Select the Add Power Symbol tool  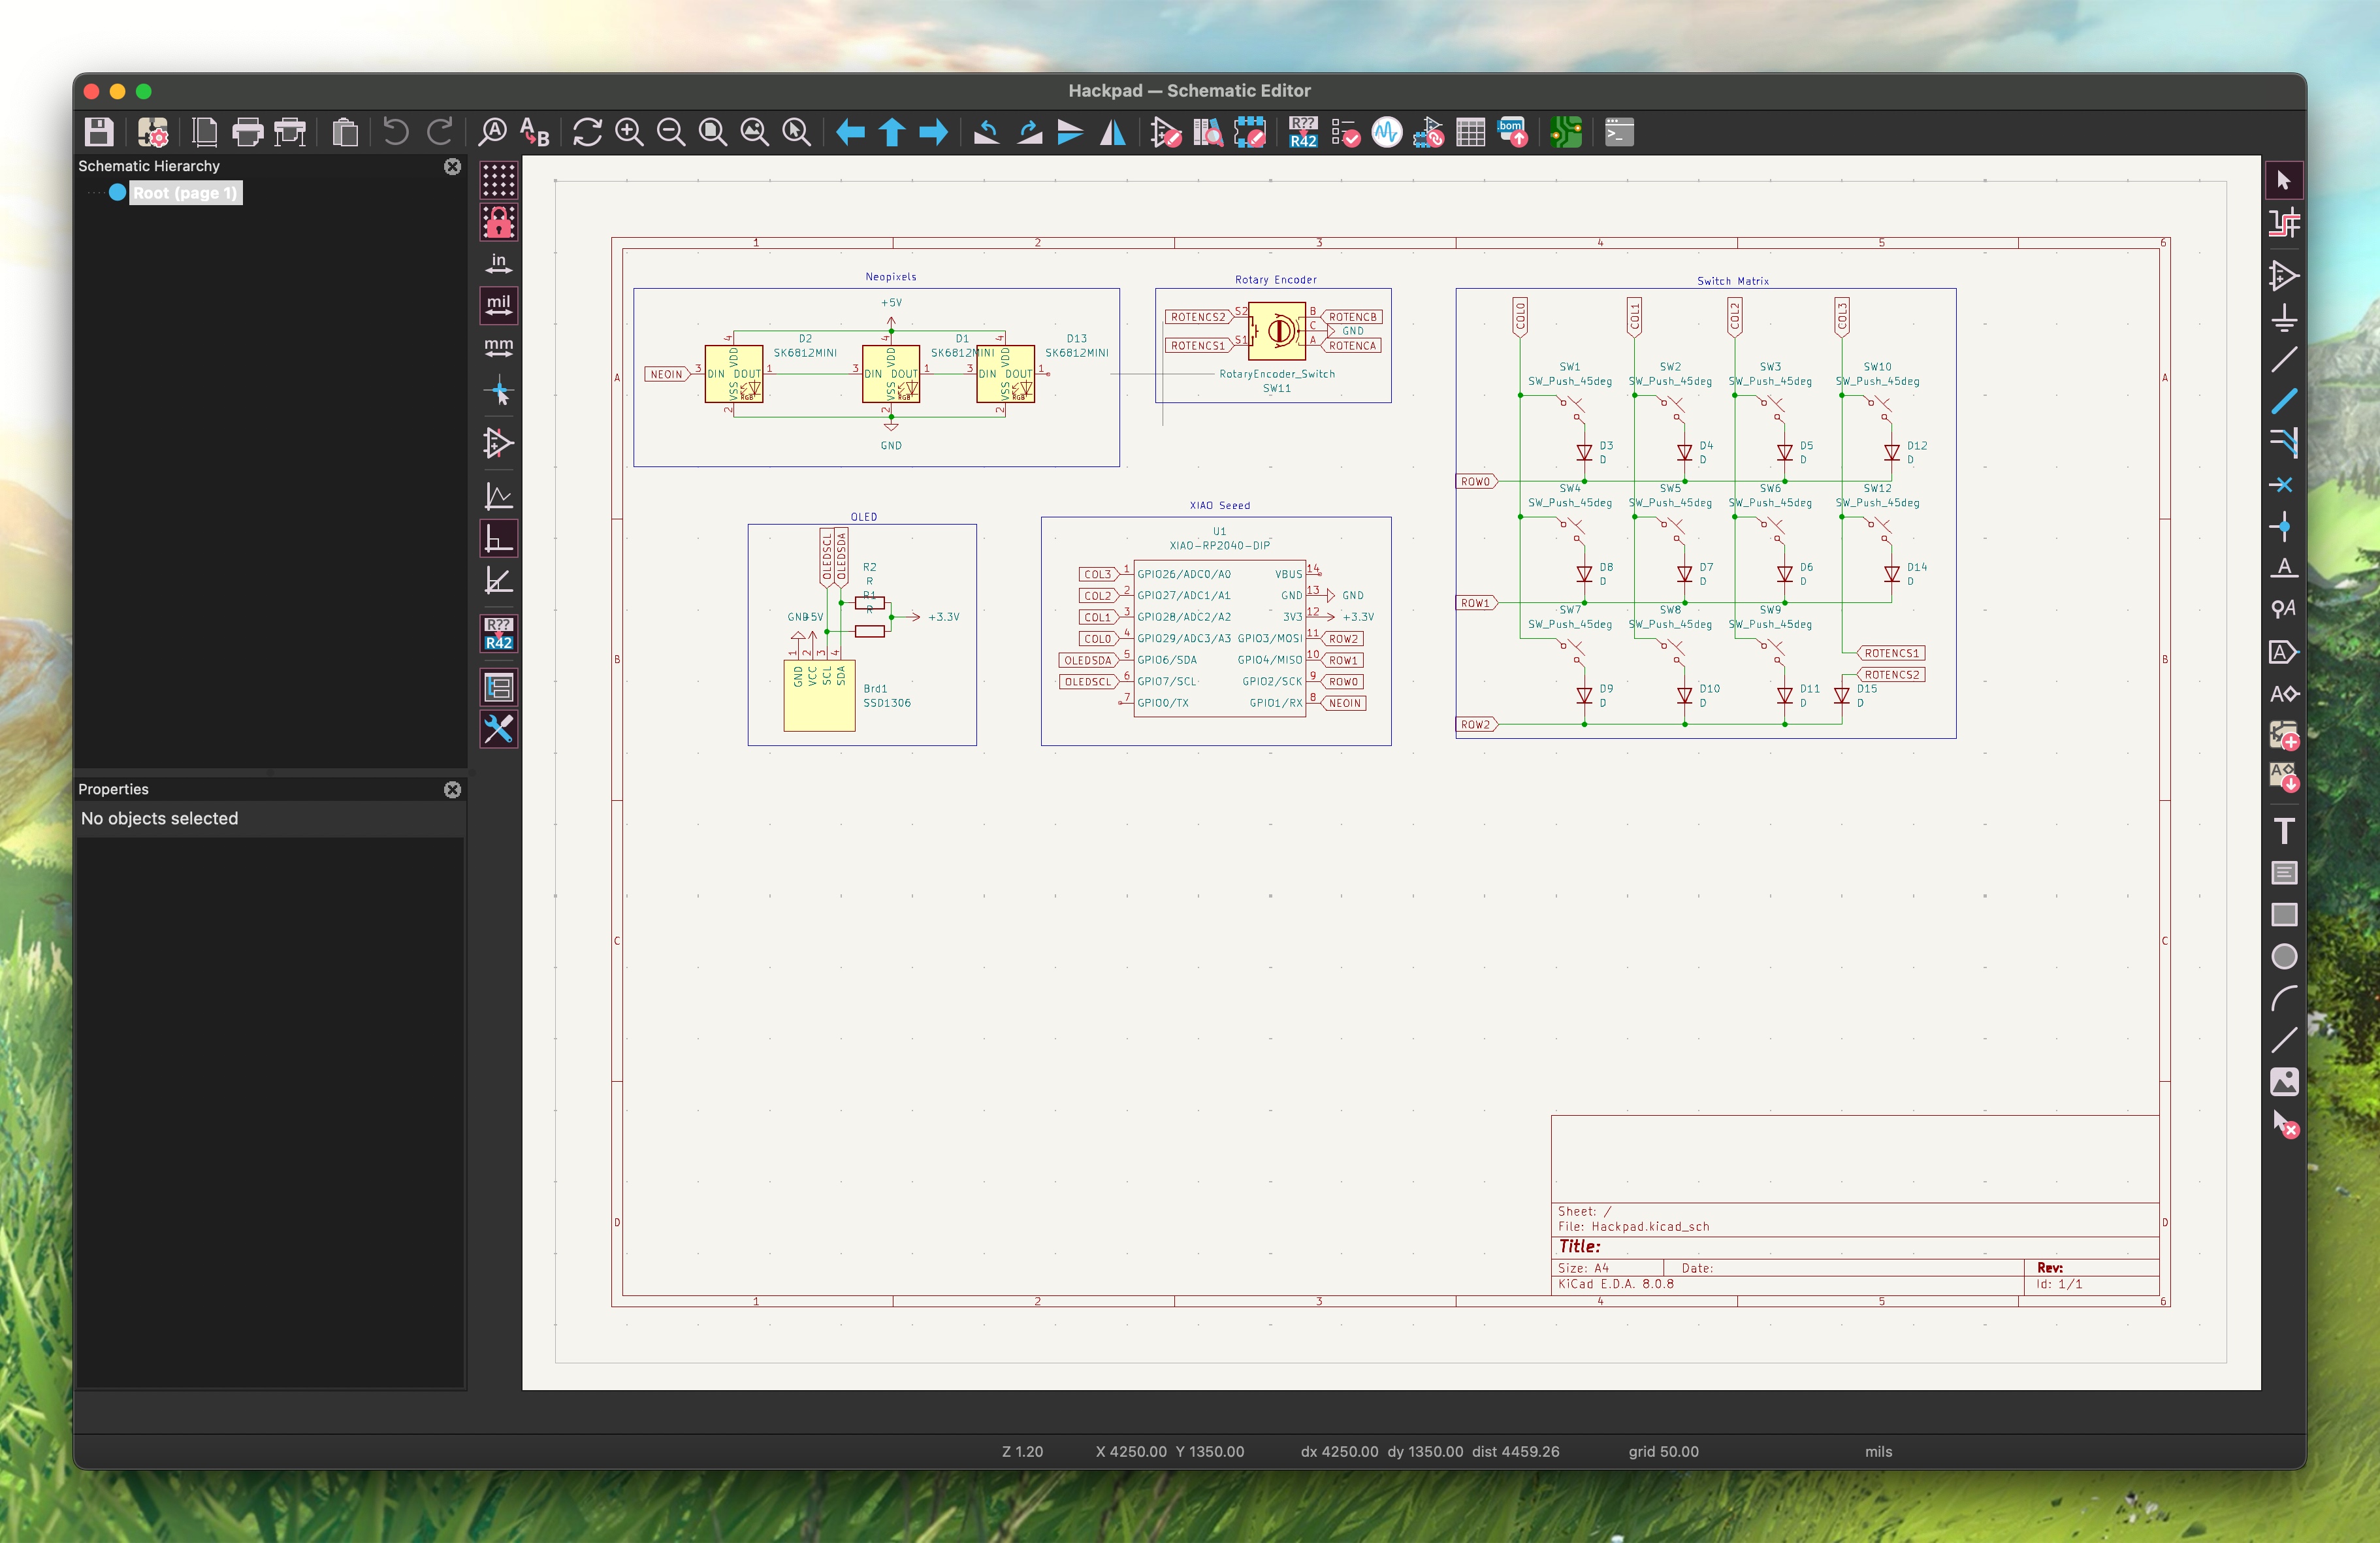[x=2283, y=318]
